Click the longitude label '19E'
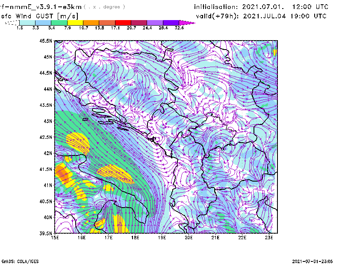Viewport: 342px width, 264px height. [162, 238]
